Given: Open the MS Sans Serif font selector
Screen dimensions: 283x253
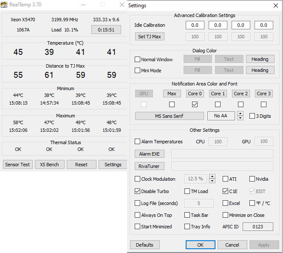Looking at the screenshot, I should [170, 116].
